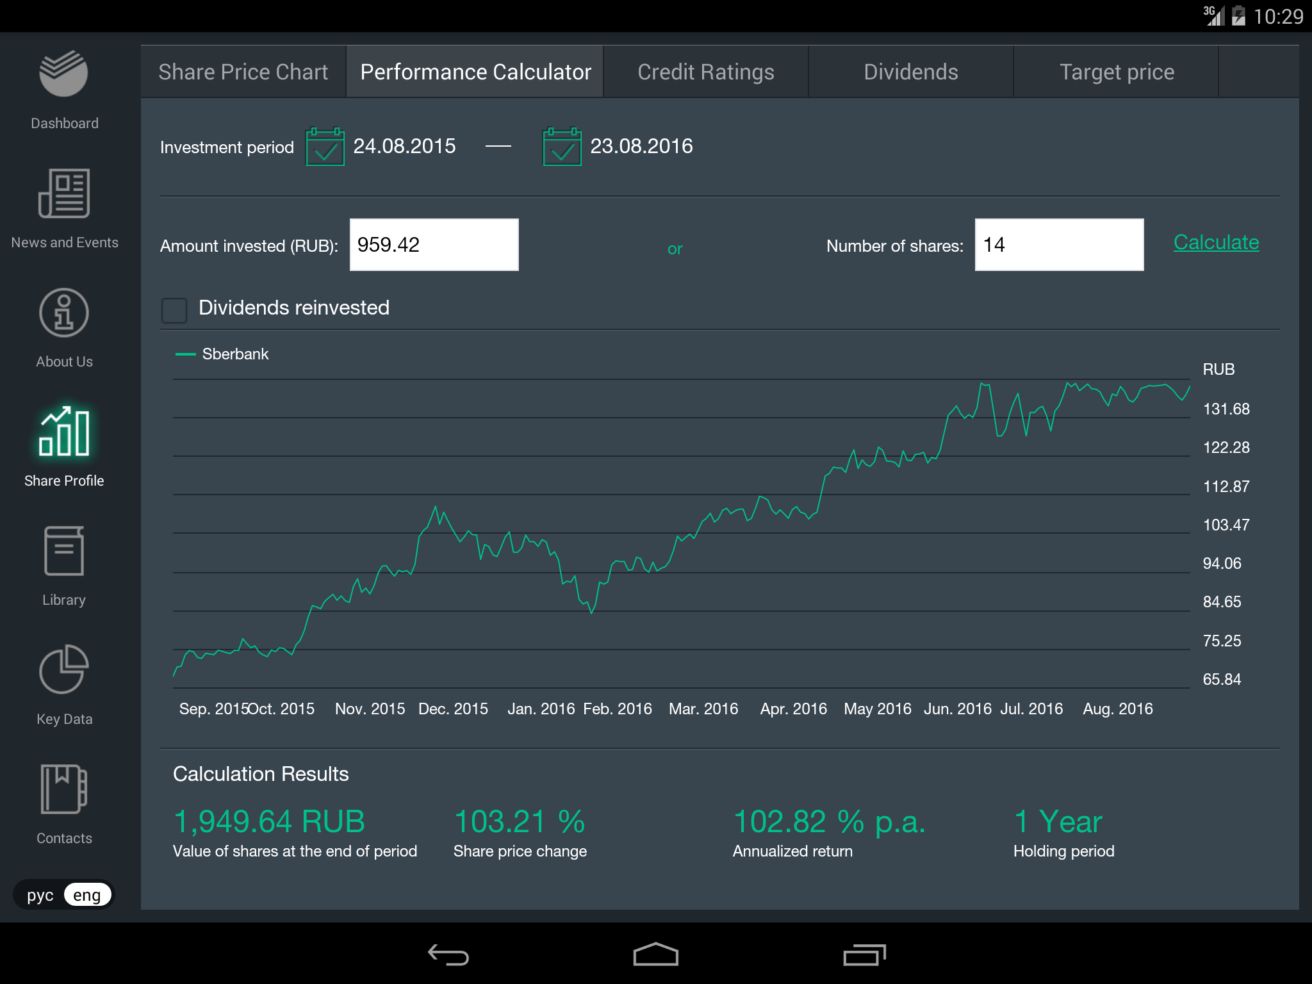
Task: Open the Target price tab
Action: coord(1116,72)
